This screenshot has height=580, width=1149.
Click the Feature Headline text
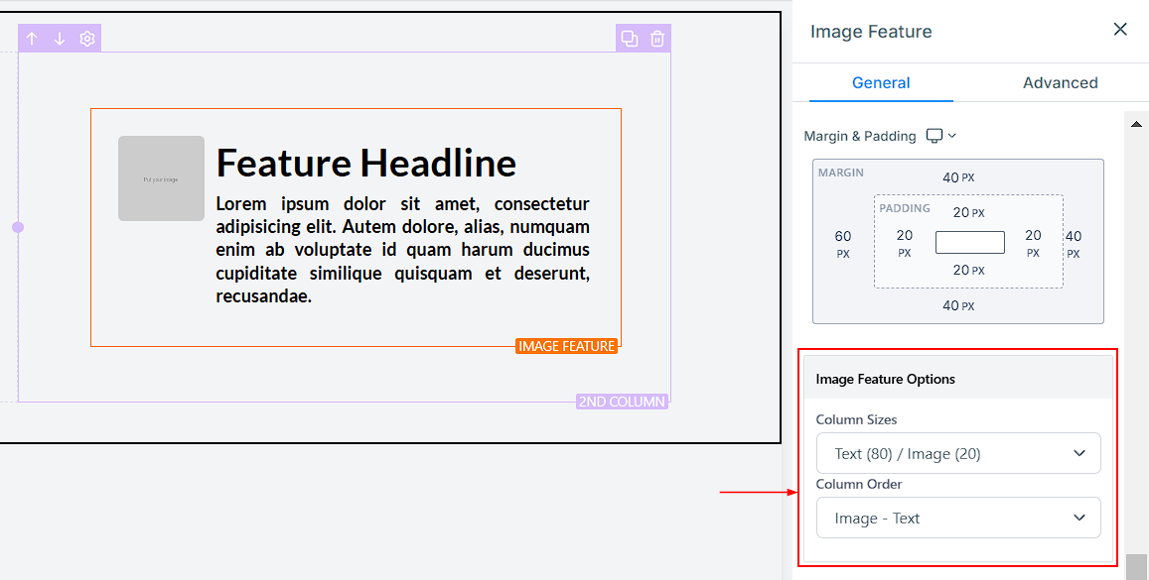365,163
